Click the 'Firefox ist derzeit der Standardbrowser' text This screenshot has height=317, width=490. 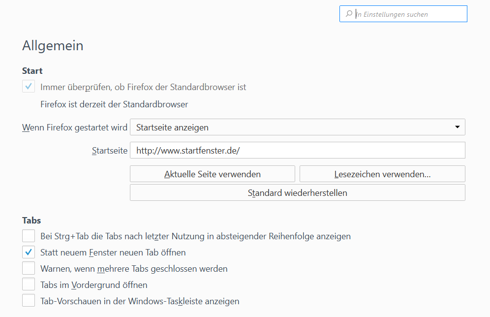(114, 104)
